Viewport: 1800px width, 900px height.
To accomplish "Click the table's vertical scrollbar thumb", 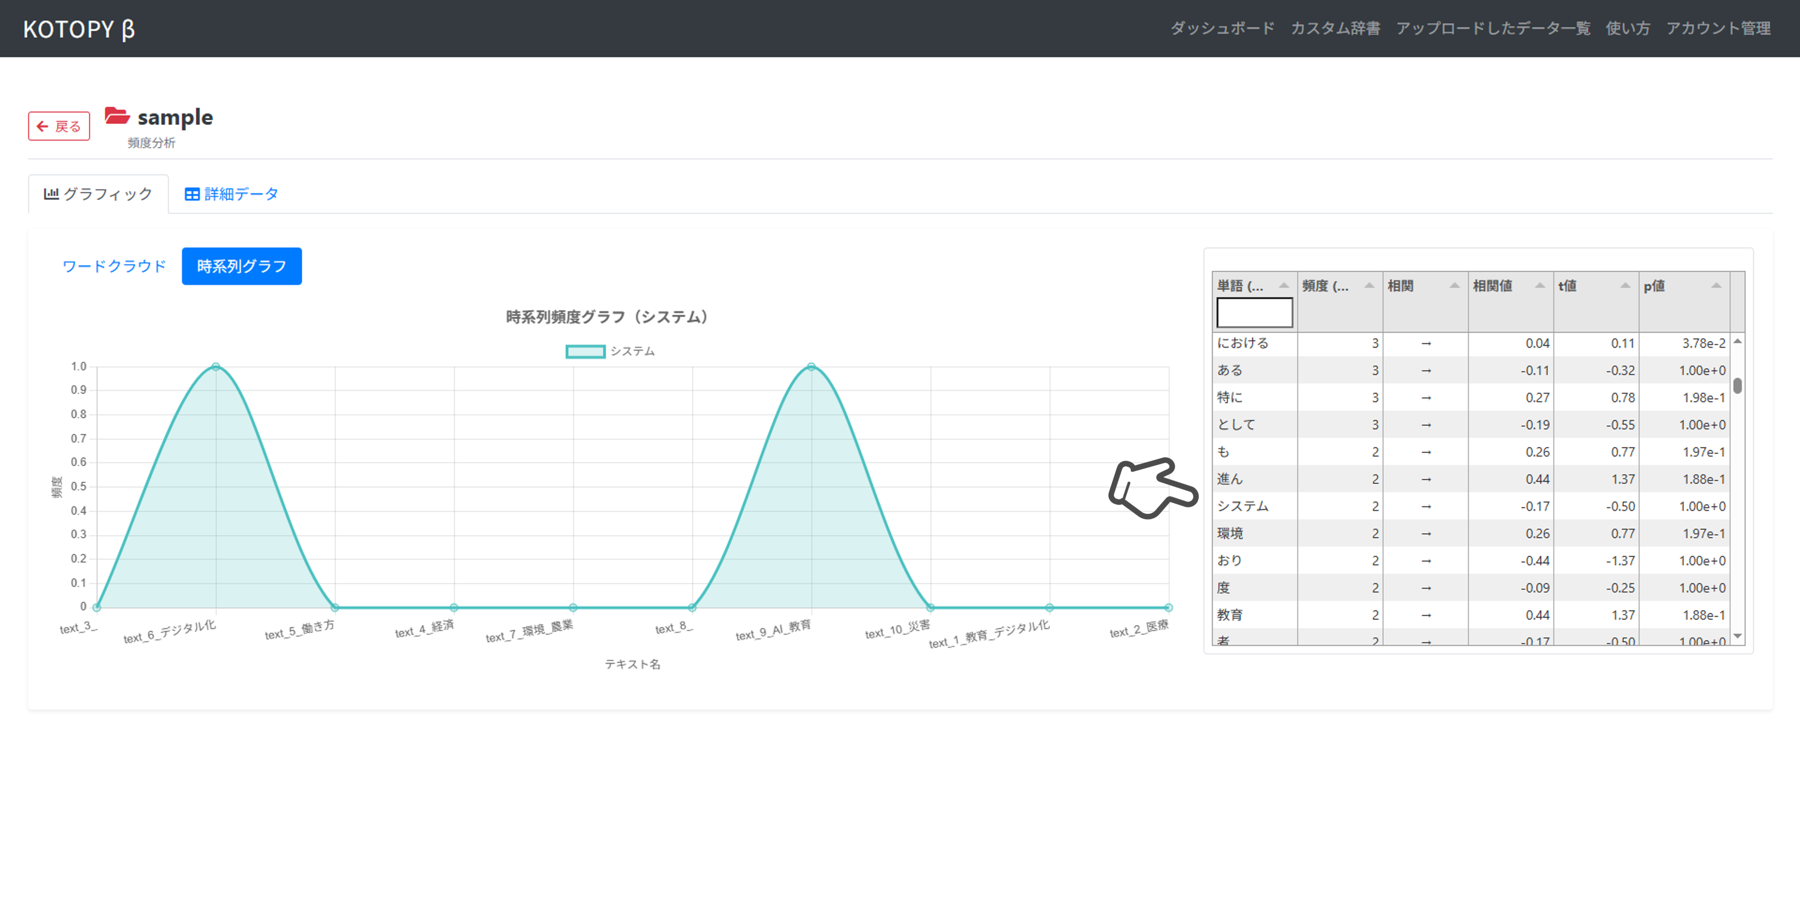I will [x=1737, y=386].
